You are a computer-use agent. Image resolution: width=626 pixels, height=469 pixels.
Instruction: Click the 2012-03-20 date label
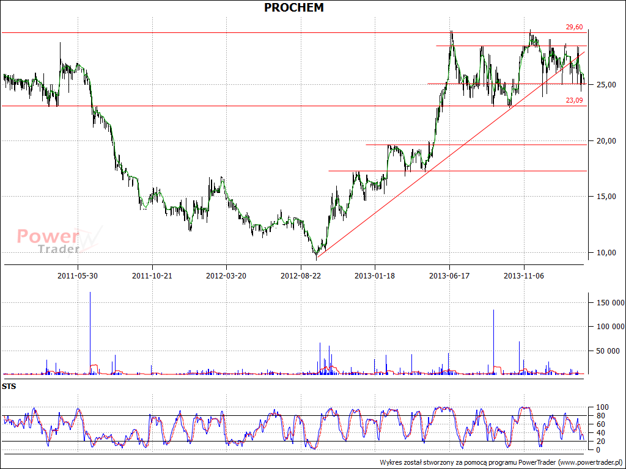click(226, 275)
